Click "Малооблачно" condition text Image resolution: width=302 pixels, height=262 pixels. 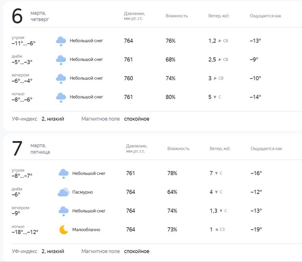coord(86,230)
